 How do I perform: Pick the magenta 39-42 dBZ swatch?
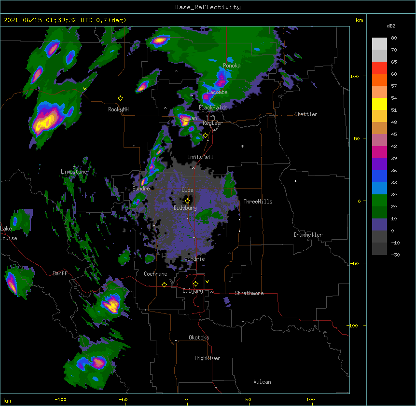coord(379,152)
